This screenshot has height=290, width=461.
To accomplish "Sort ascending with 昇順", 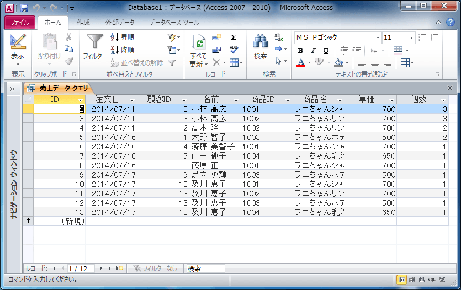I will click(x=123, y=37).
